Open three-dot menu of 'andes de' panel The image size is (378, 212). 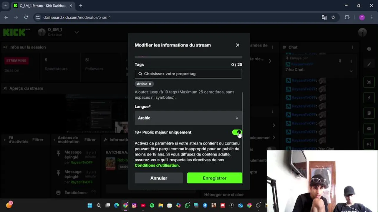(x=273, y=47)
